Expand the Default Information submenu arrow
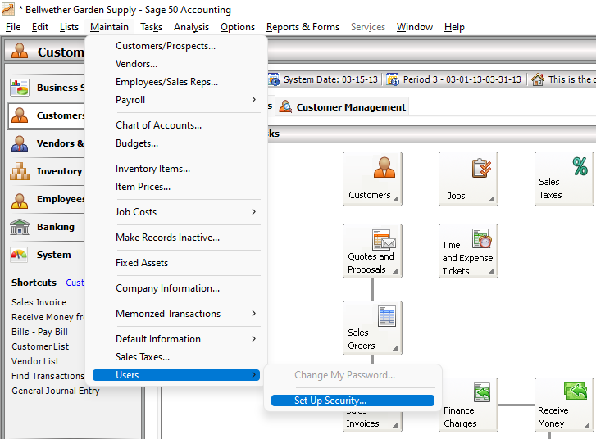 tap(254, 338)
